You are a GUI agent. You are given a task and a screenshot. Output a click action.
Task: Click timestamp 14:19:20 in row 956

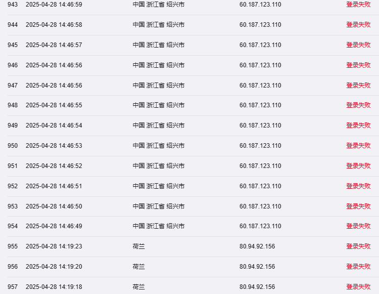click(x=54, y=266)
